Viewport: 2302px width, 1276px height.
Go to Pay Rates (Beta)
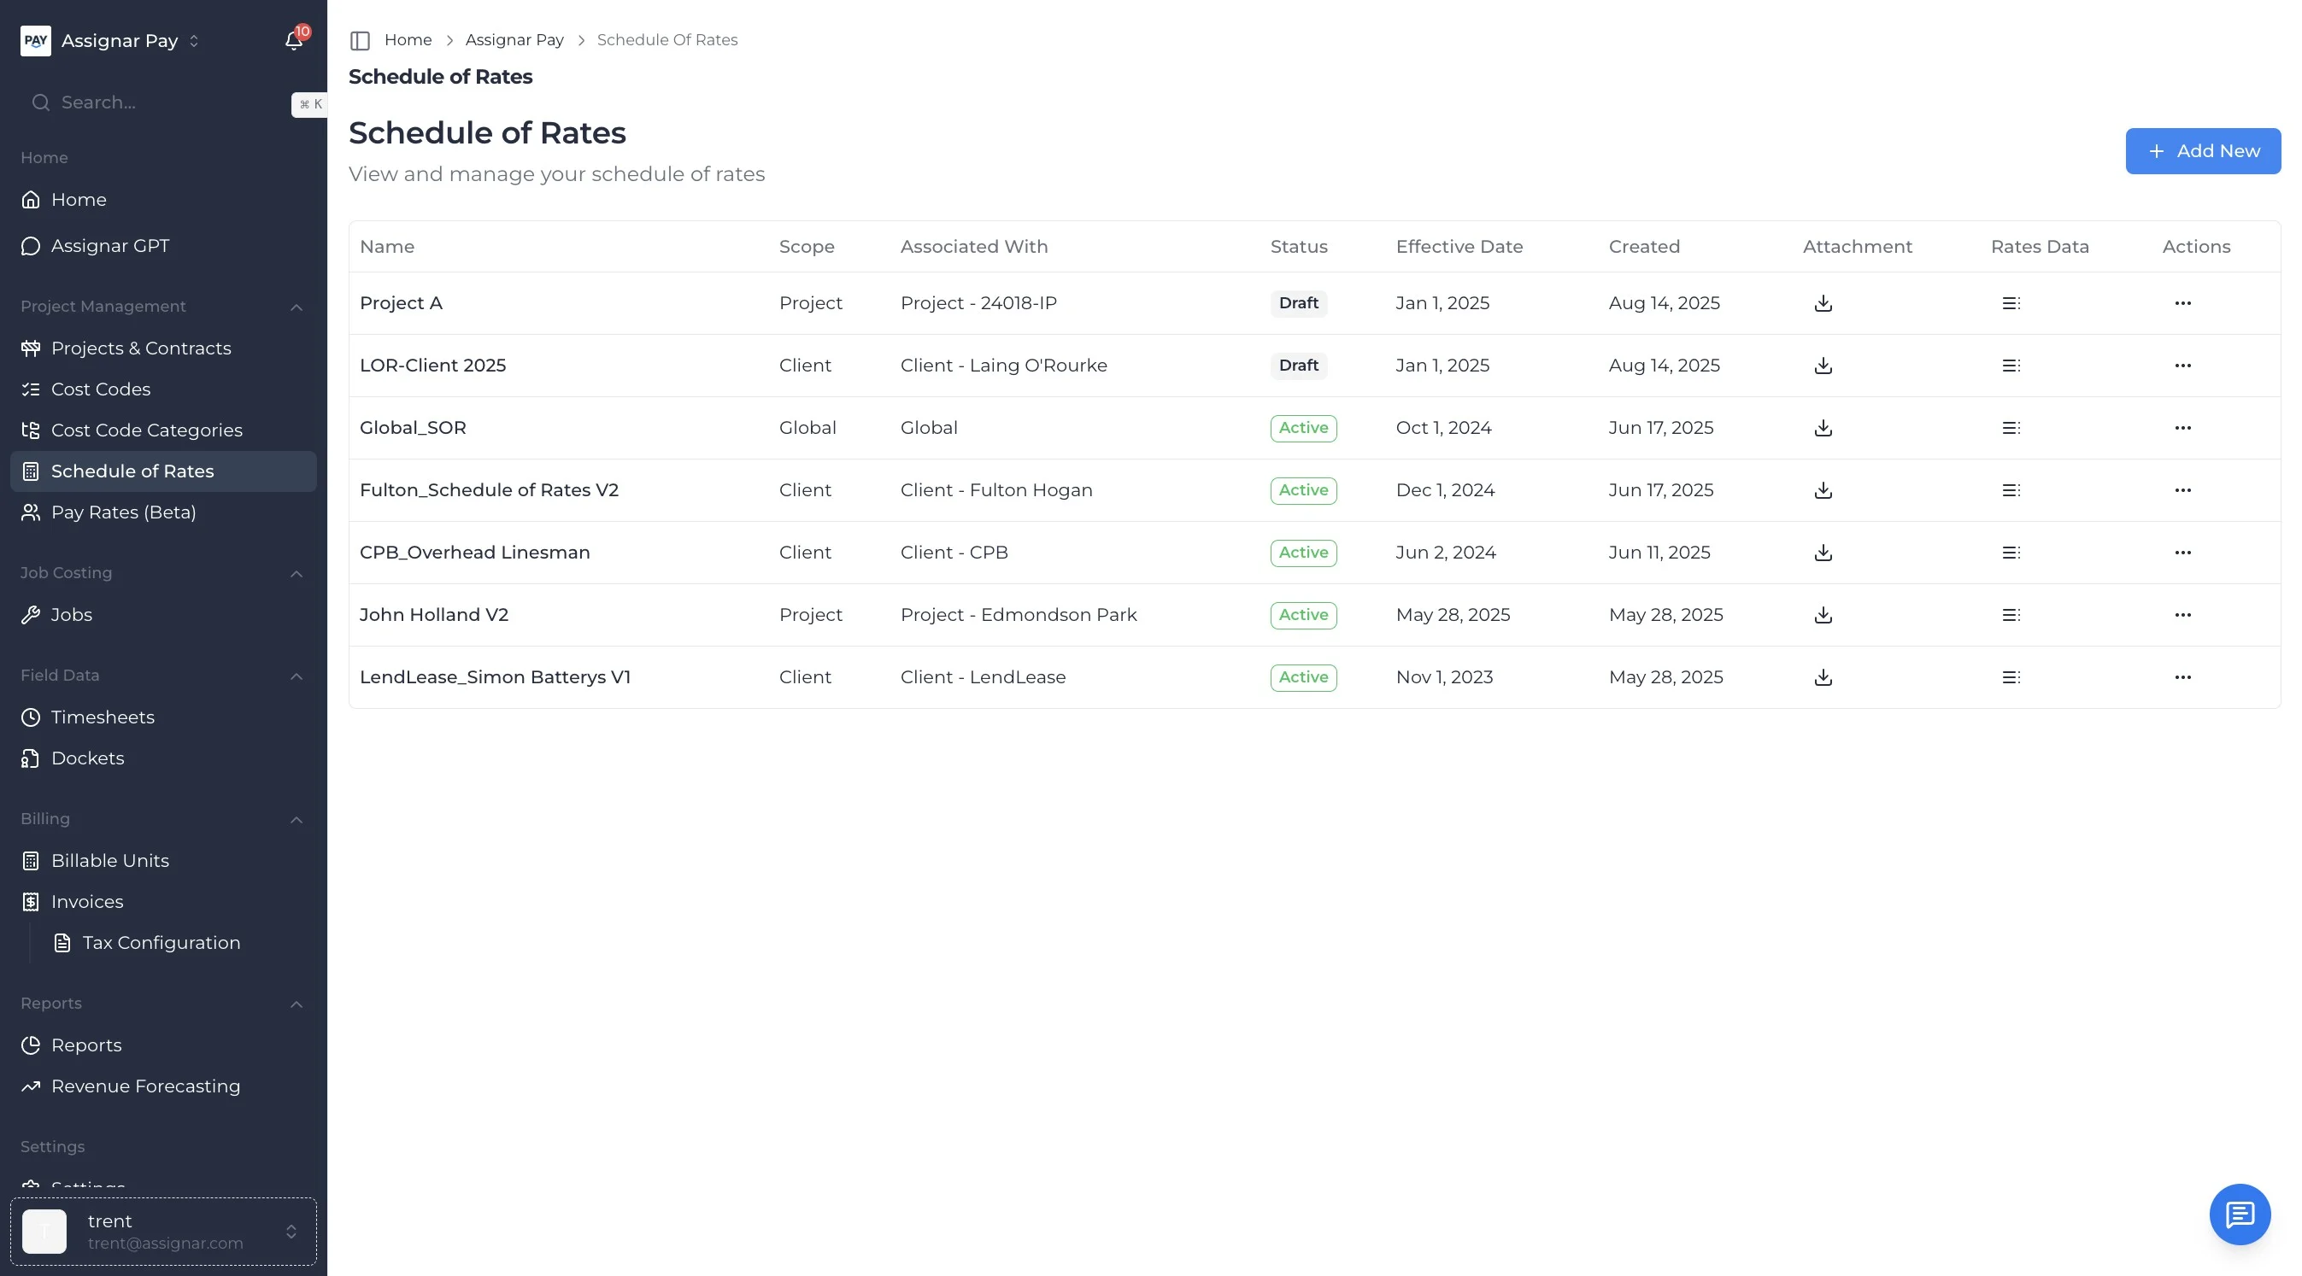[123, 512]
